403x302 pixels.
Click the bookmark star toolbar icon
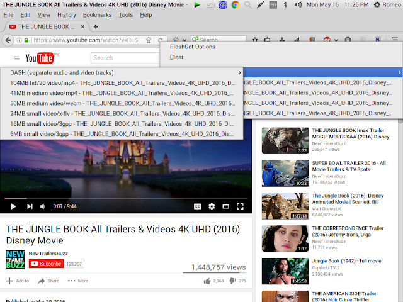[254, 40]
